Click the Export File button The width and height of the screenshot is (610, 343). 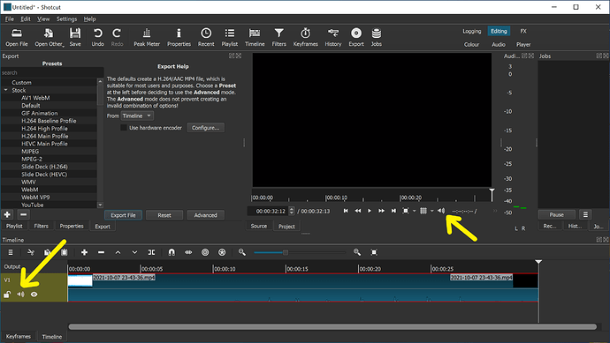[123, 215]
